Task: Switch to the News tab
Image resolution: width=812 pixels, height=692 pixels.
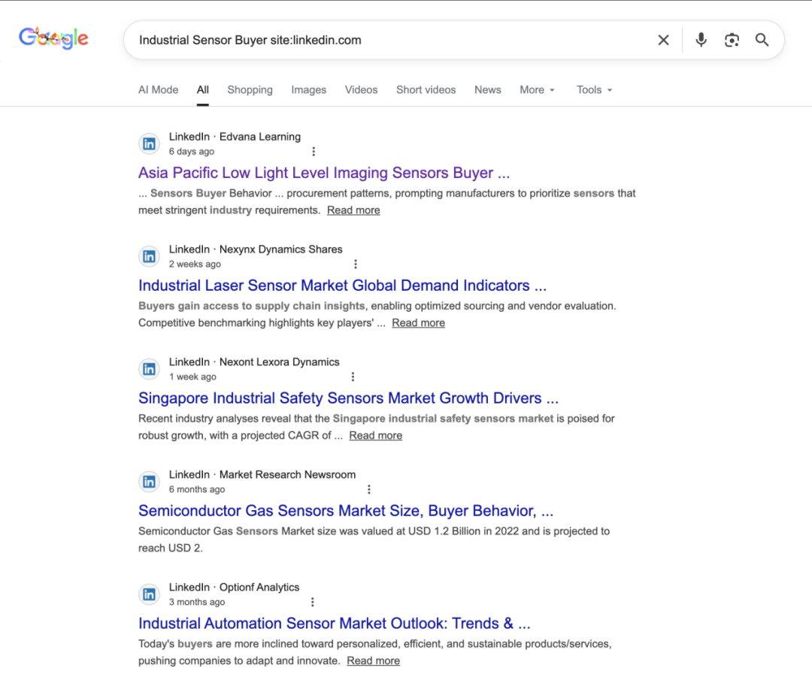Action: pyautogui.click(x=488, y=90)
